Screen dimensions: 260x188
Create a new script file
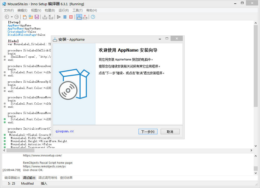point(24,17)
